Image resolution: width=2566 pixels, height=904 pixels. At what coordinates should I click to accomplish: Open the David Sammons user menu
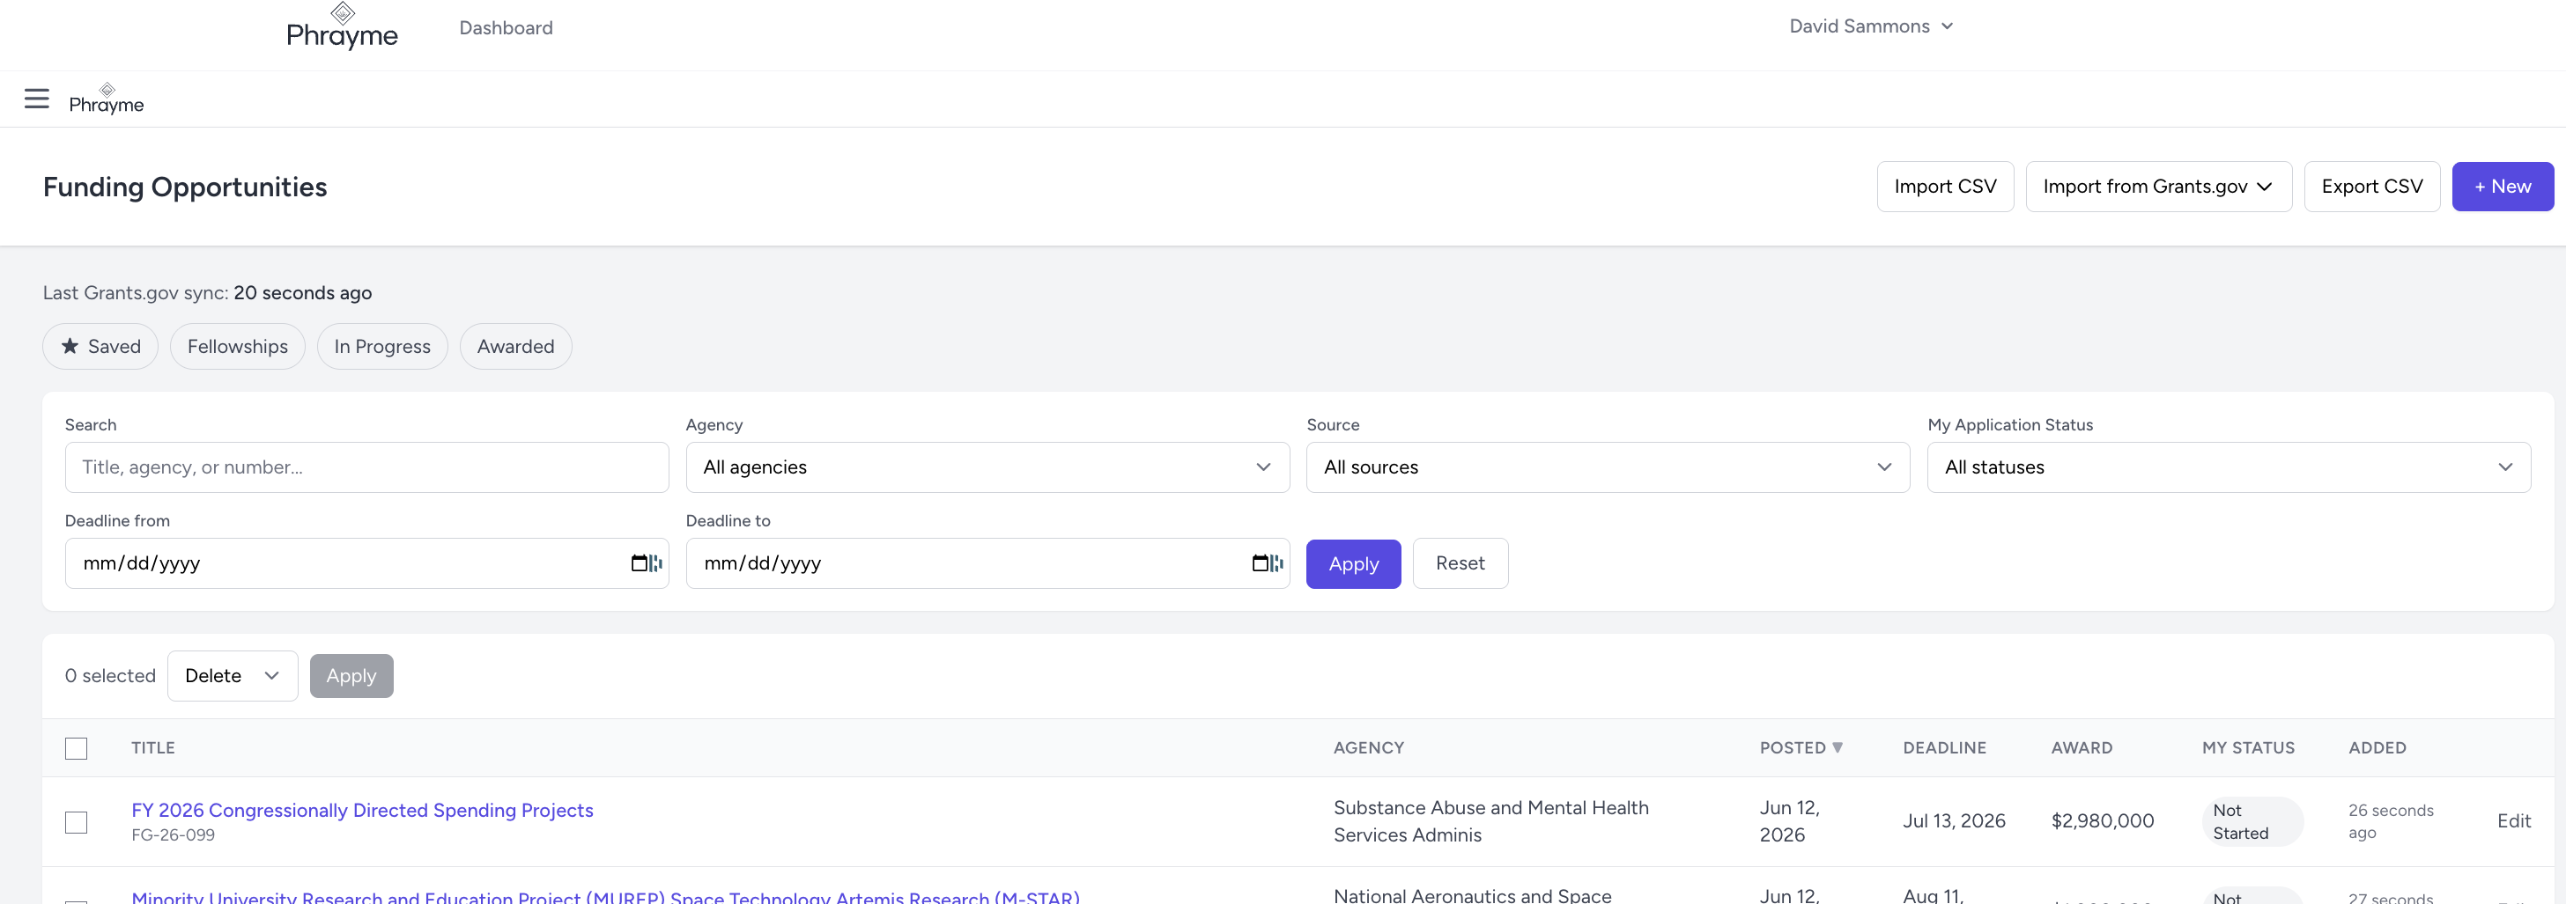pos(1871,27)
